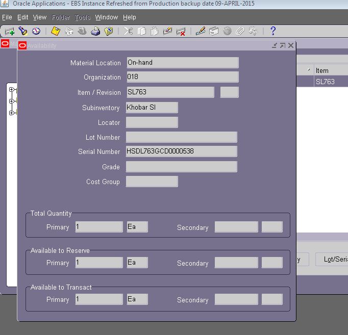348x335 pixels.
Task: Open the Edit menu
Action: (22, 17)
